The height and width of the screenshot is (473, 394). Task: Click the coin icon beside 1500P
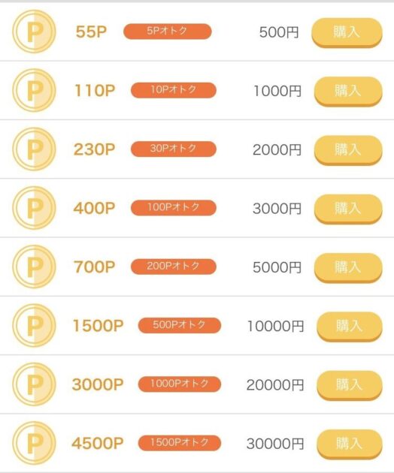click(x=34, y=326)
